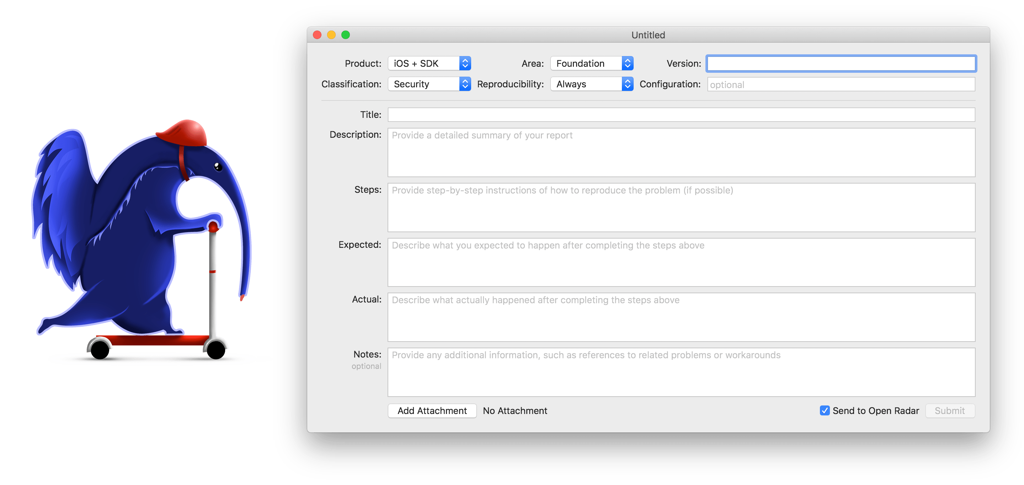Click the Untitled window title bar
The height and width of the screenshot is (485, 1024).
coord(648,35)
